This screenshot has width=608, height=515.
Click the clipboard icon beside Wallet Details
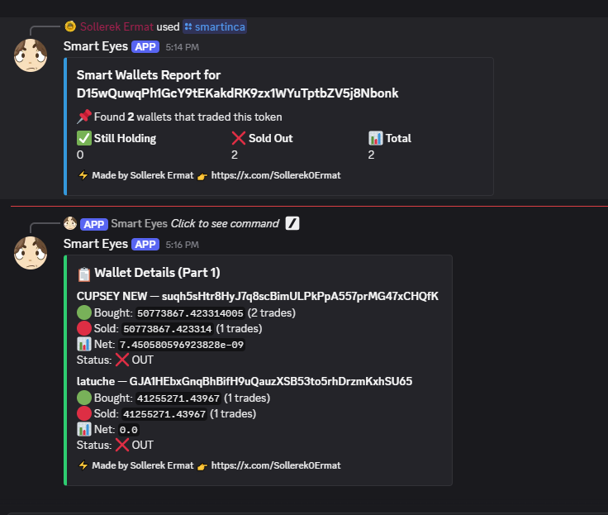[84, 274]
